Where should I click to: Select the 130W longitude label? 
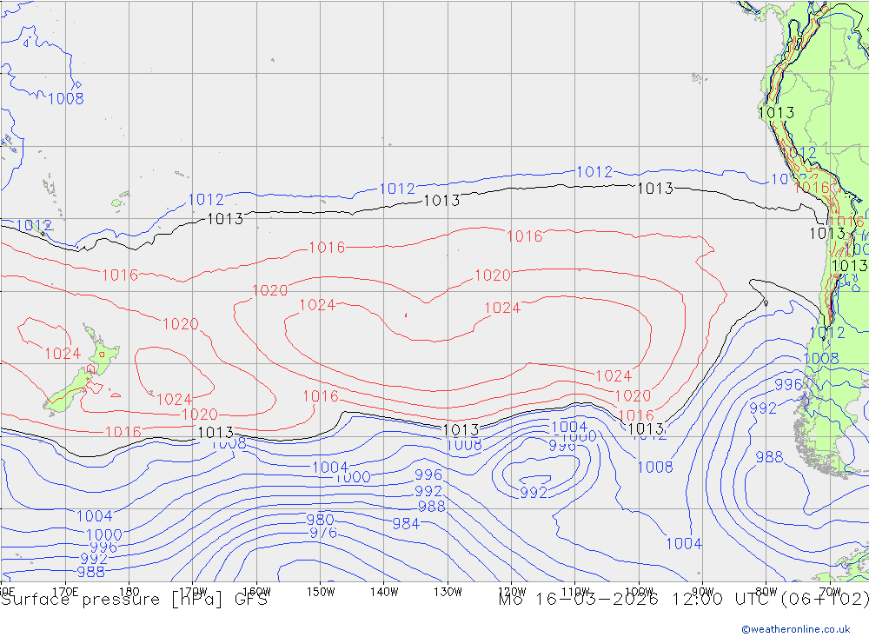(448, 592)
